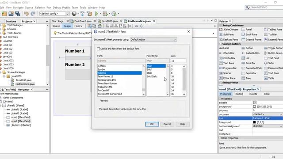Toggle the editable property checkbox
Screen dimensions: 283x159
tap(255, 102)
